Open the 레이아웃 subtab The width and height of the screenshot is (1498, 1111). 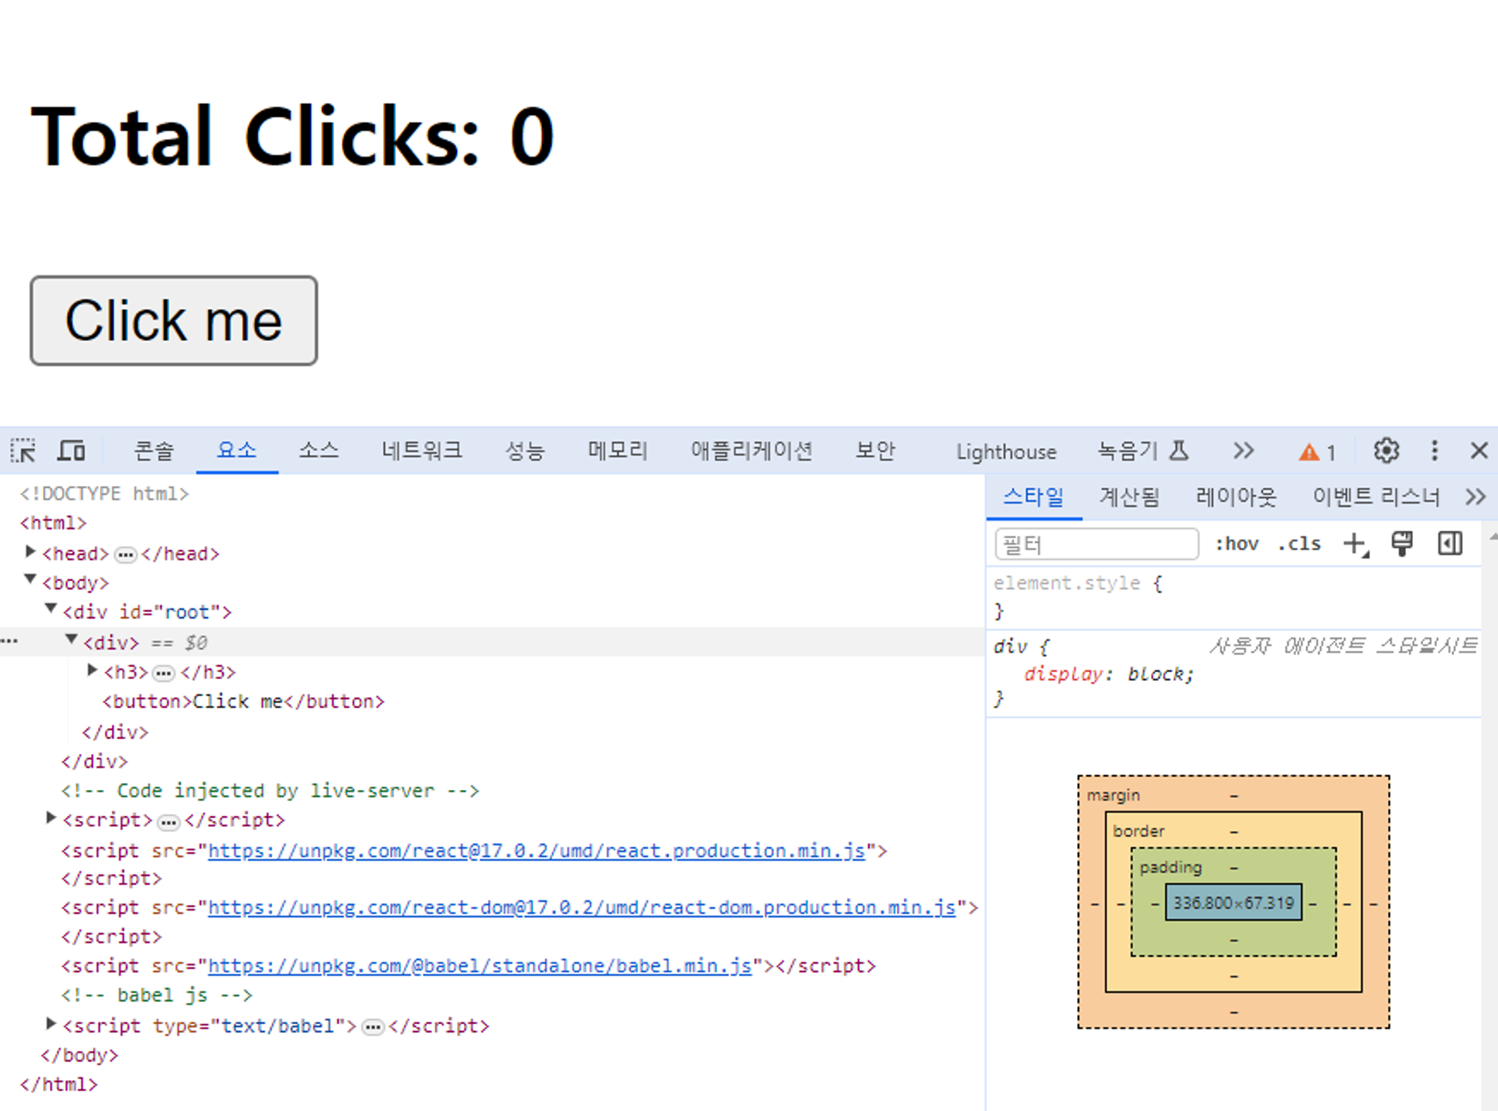[x=1236, y=497]
